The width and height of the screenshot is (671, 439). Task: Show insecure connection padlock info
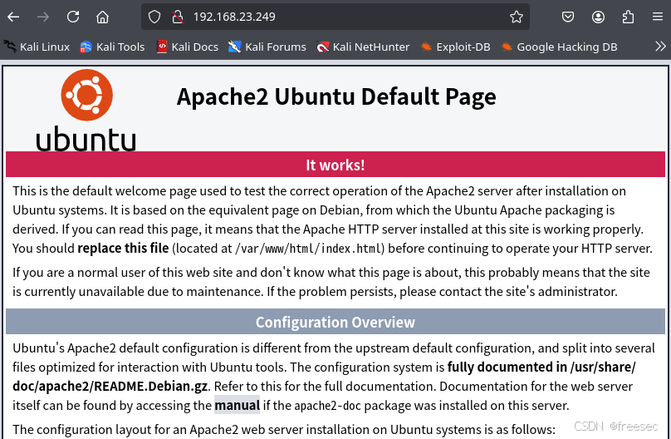(177, 17)
